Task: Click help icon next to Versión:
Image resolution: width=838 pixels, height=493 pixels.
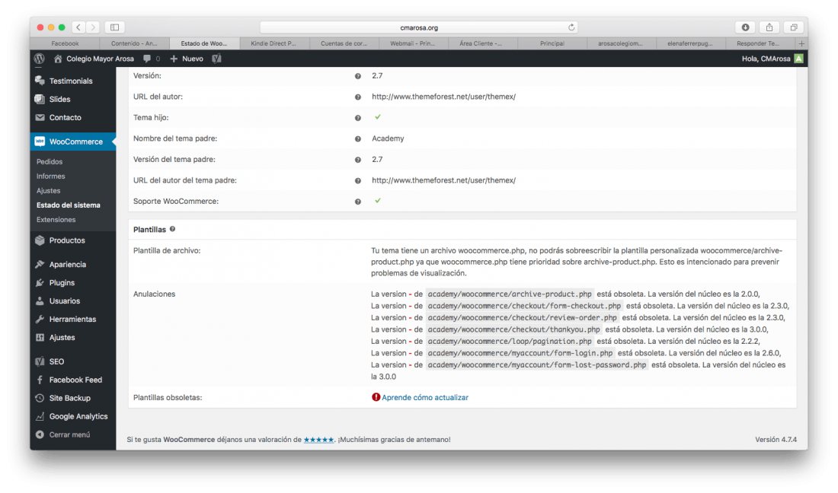Action: coord(357,76)
